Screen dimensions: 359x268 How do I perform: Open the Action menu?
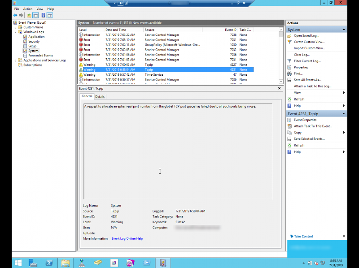point(27,9)
